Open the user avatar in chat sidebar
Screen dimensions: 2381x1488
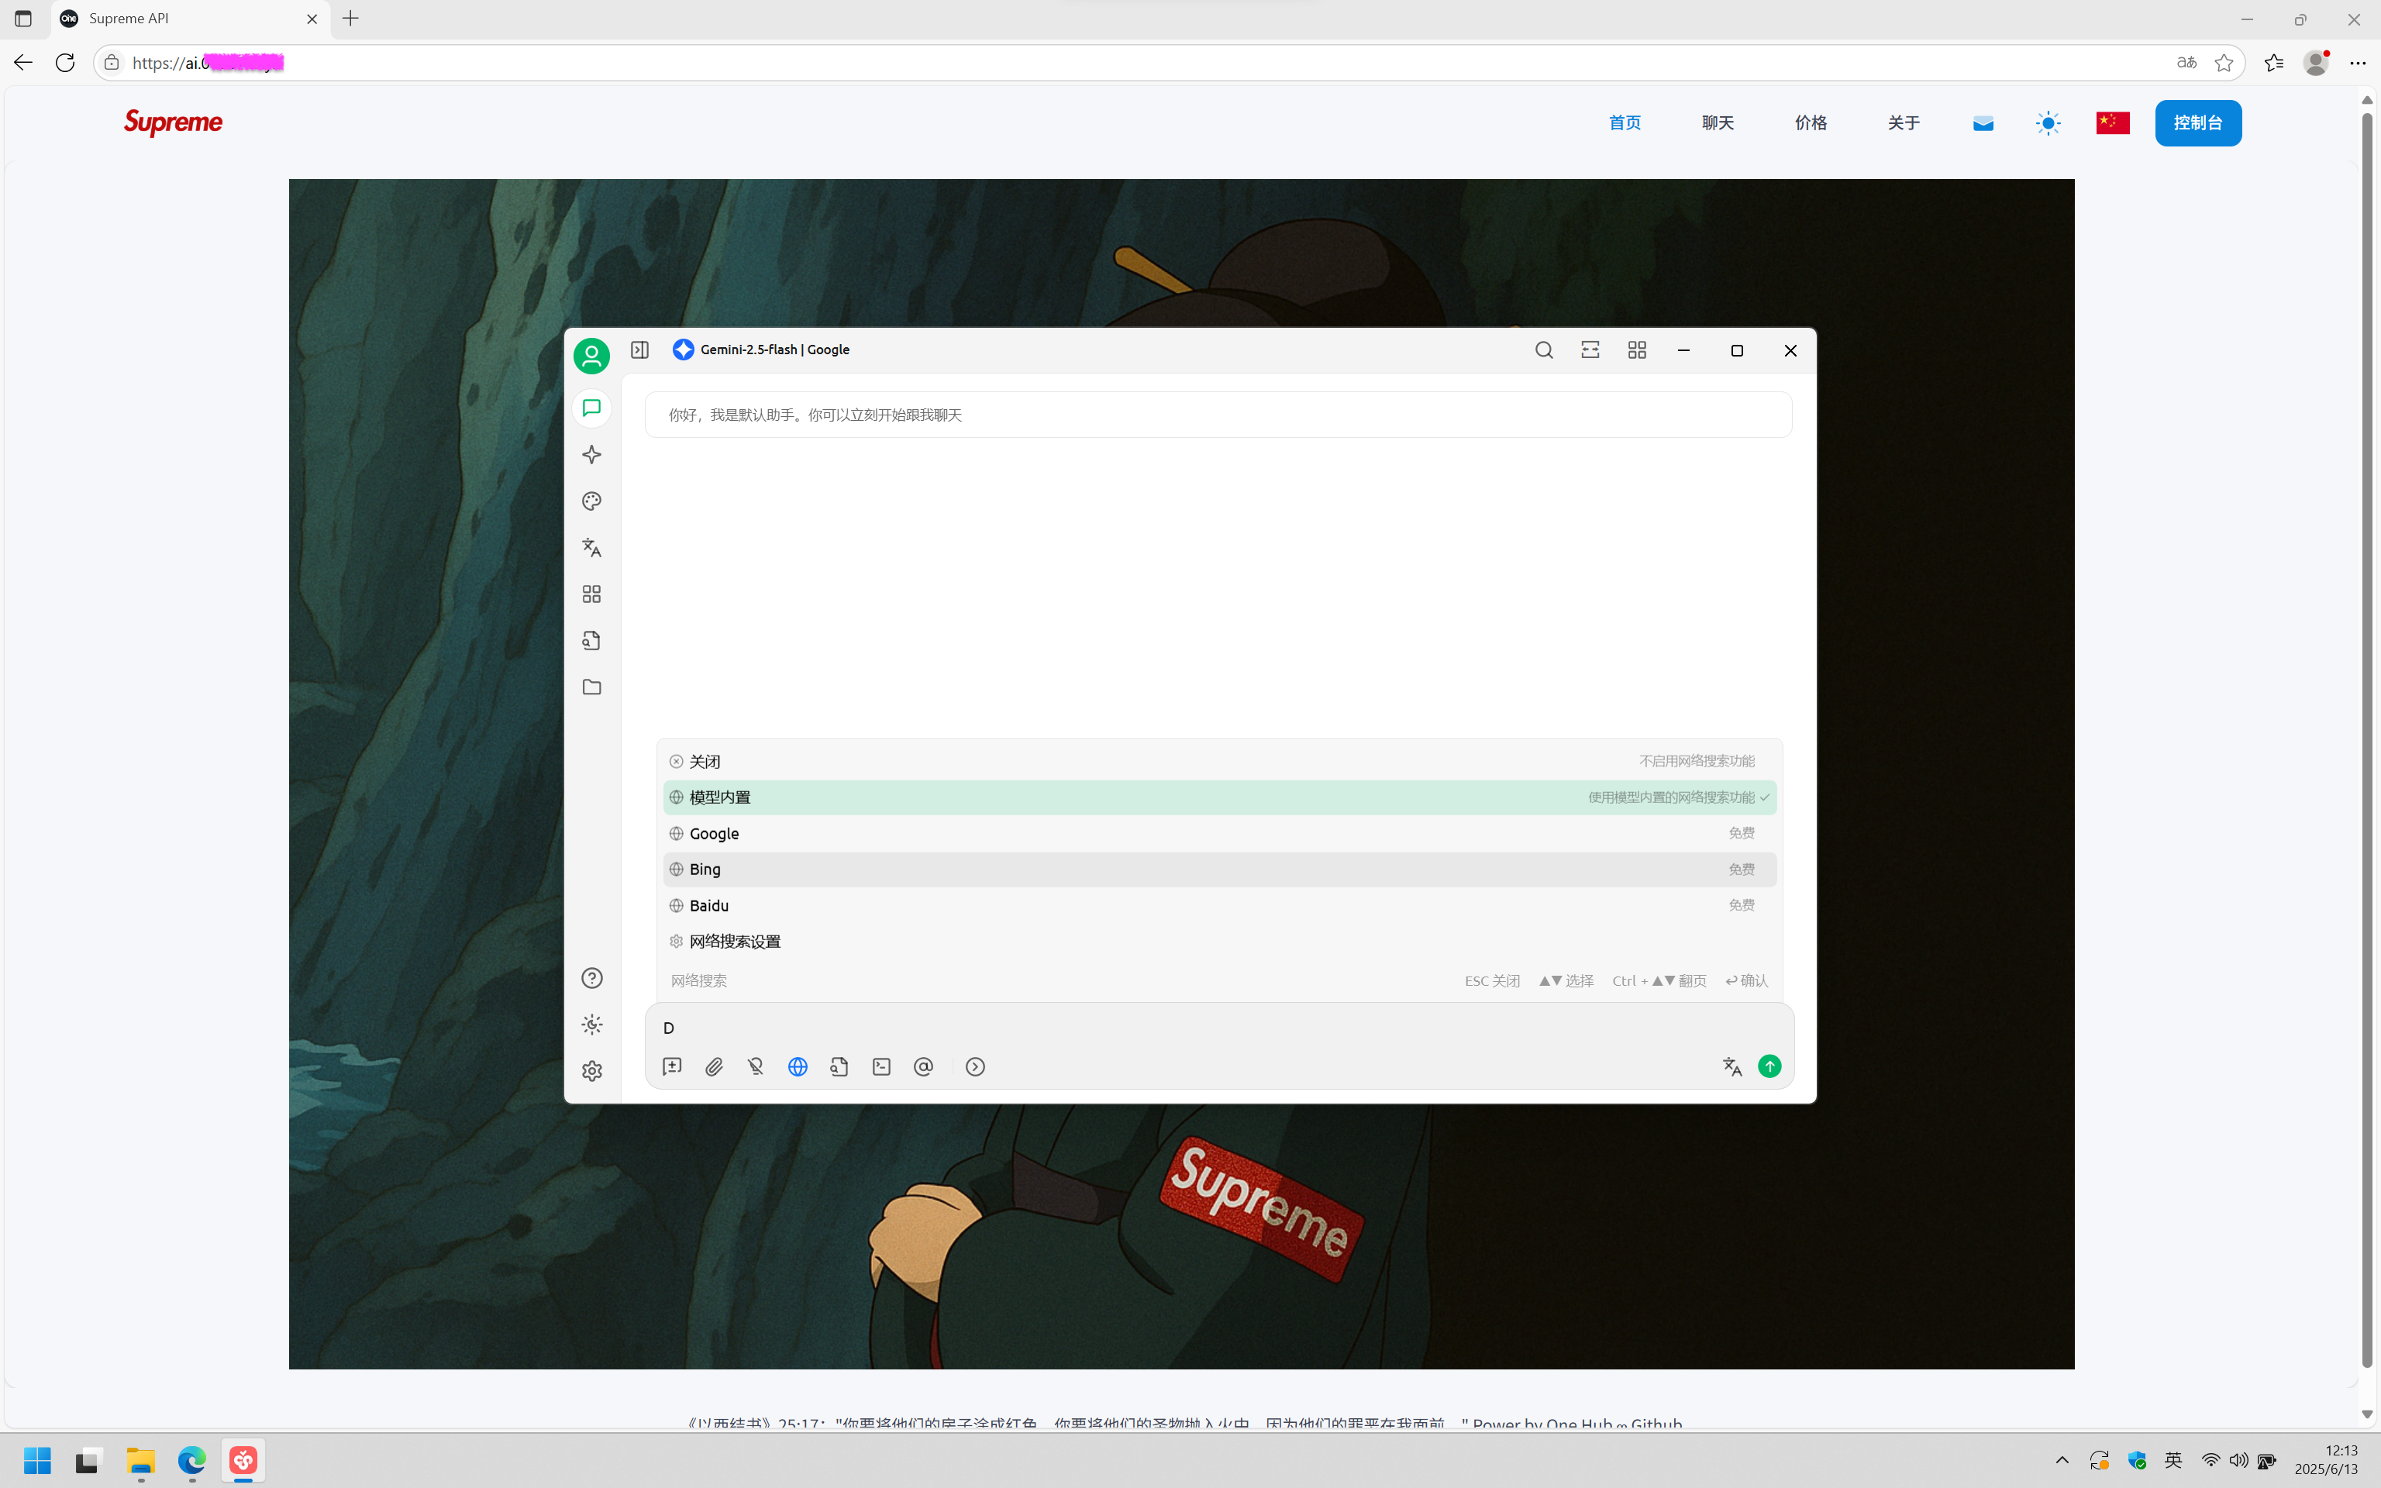[x=591, y=355]
